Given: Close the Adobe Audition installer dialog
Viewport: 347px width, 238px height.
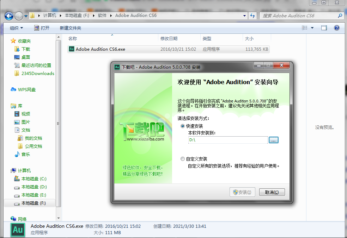Looking at the screenshot, I should coord(281,65).
